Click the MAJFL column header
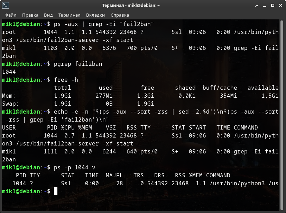Viewport: 286px width, 213px height. pyautogui.click(x=114, y=176)
